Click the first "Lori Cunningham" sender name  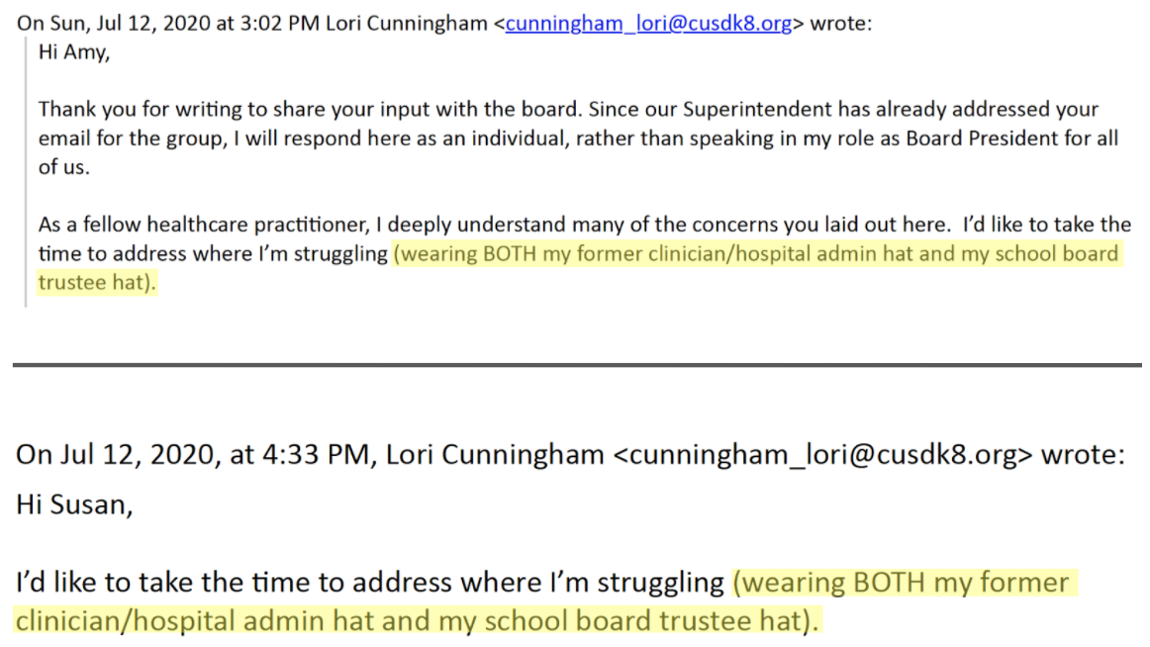(407, 24)
